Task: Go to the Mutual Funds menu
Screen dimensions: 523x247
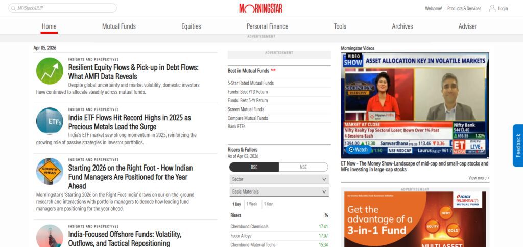Action: 119,26
